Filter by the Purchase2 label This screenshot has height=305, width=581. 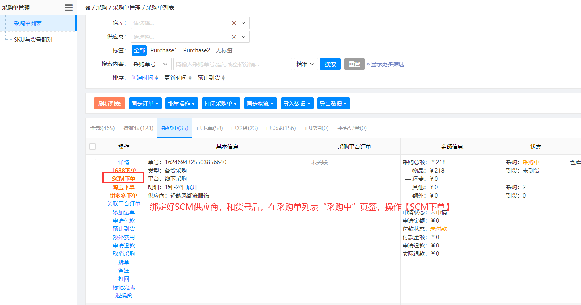197,50
